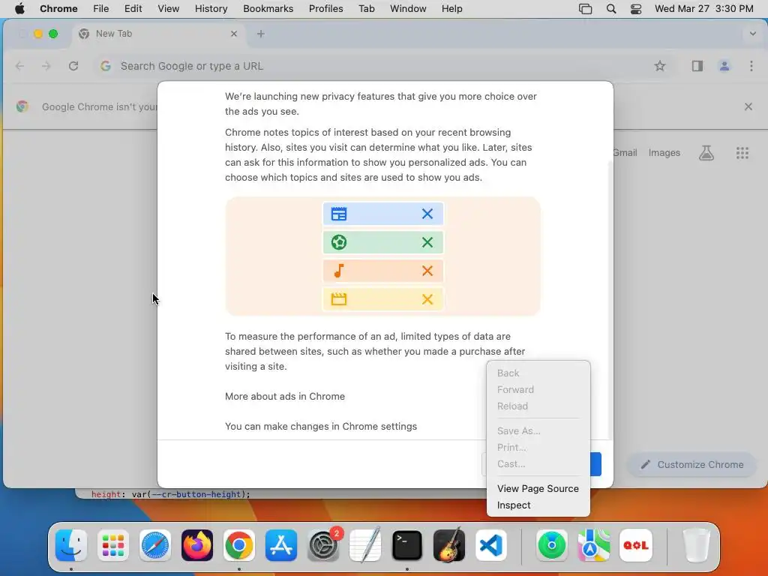Open the File menu
The image size is (768, 576).
pyautogui.click(x=101, y=9)
